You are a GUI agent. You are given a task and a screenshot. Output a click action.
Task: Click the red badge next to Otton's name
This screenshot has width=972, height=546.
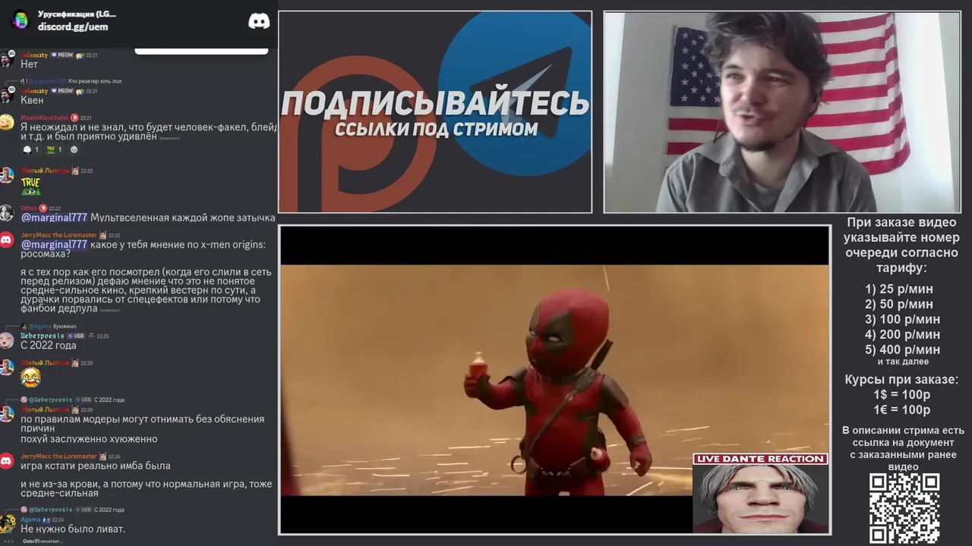pyautogui.click(x=43, y=208)
